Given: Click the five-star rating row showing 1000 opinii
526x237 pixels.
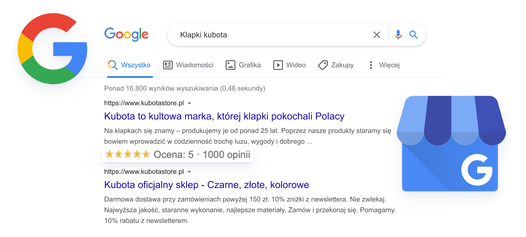Looking at the screenshot, I should 177,154.
